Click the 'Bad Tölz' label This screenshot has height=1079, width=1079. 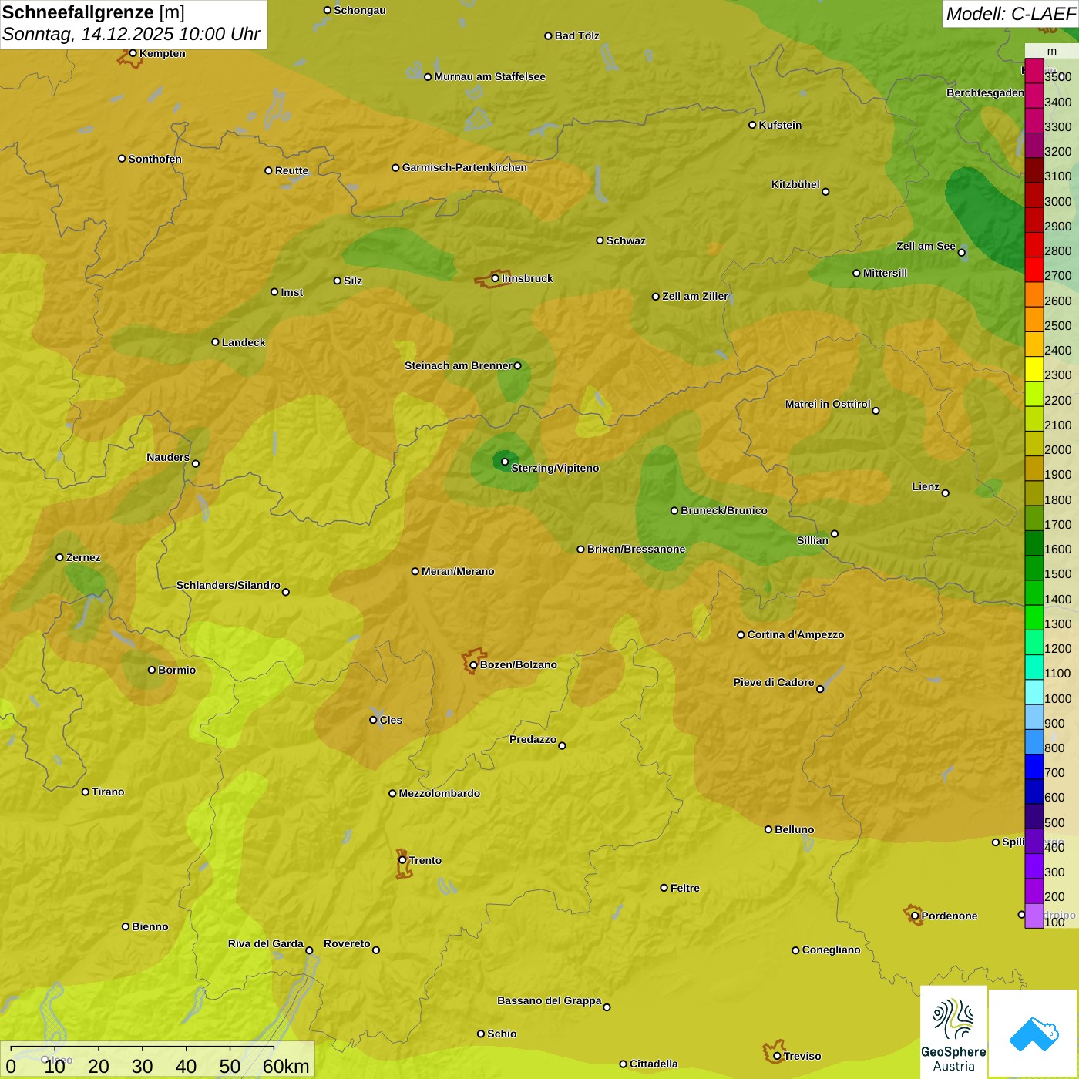576,35
